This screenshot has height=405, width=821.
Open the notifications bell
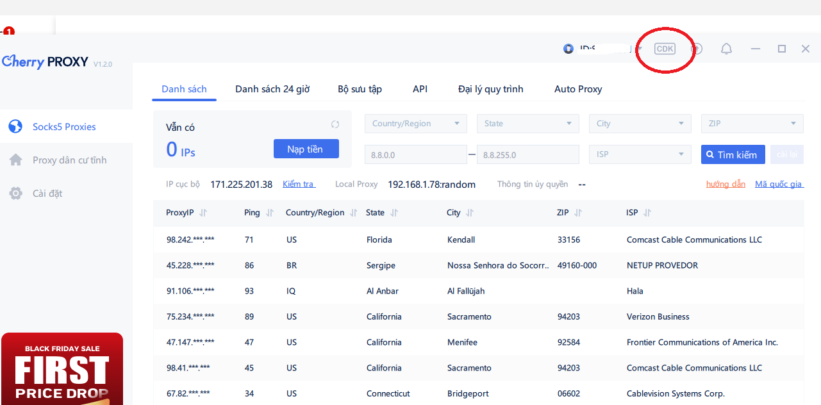(726, 49)
